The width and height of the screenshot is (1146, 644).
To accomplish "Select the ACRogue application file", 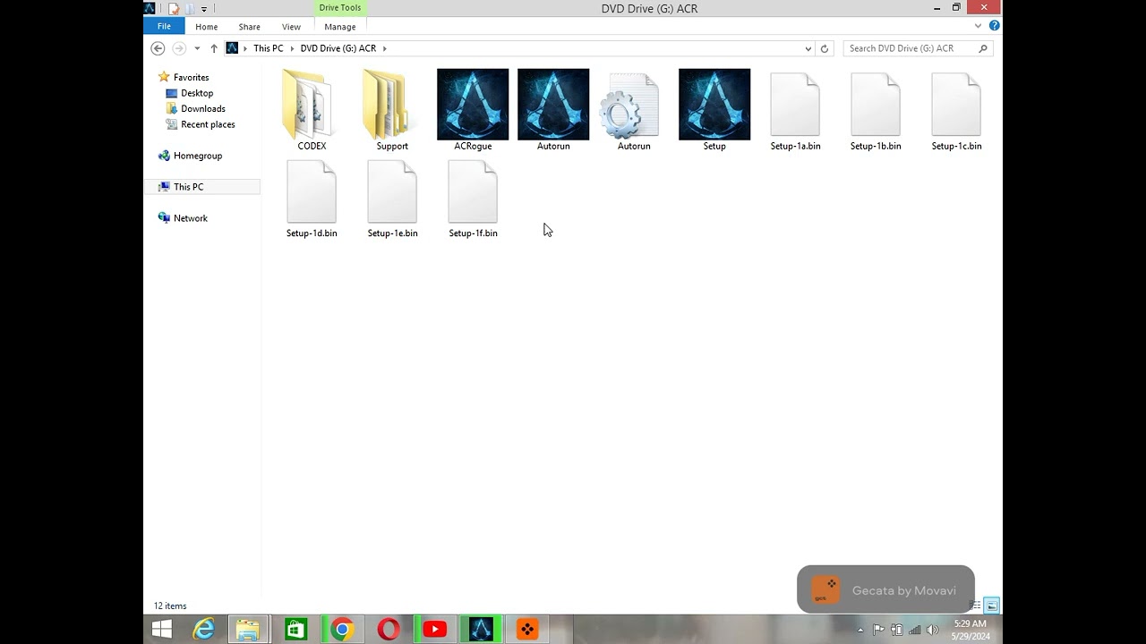I will tap(473, 110).
